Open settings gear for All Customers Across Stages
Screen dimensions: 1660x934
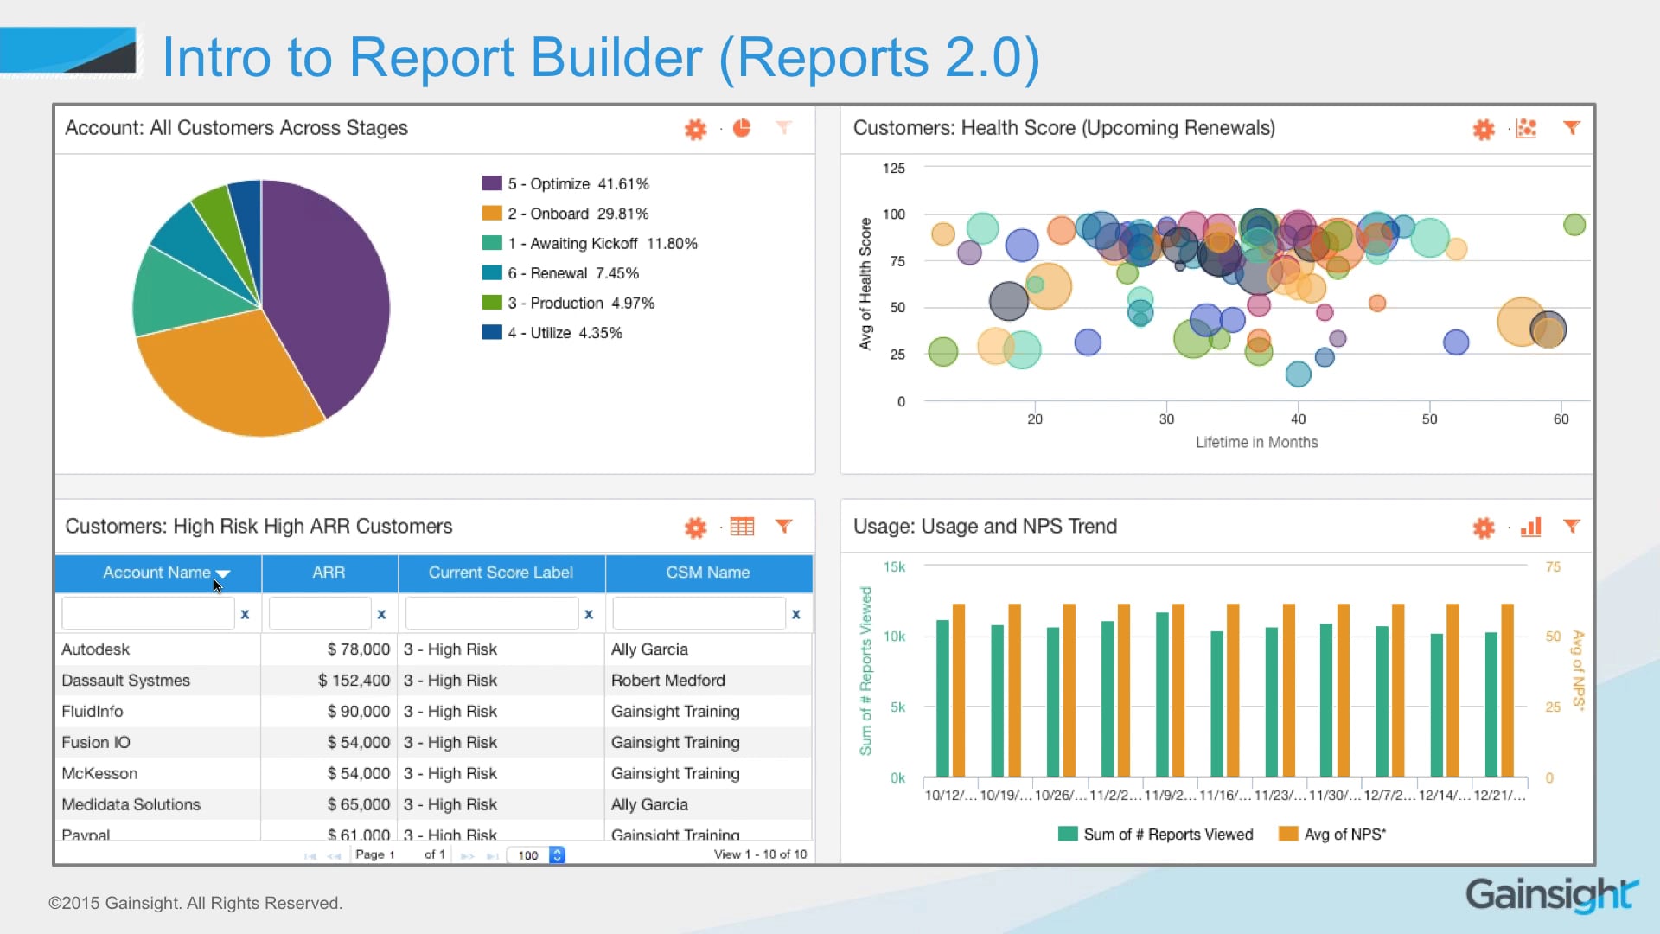[x=695, y=130]
